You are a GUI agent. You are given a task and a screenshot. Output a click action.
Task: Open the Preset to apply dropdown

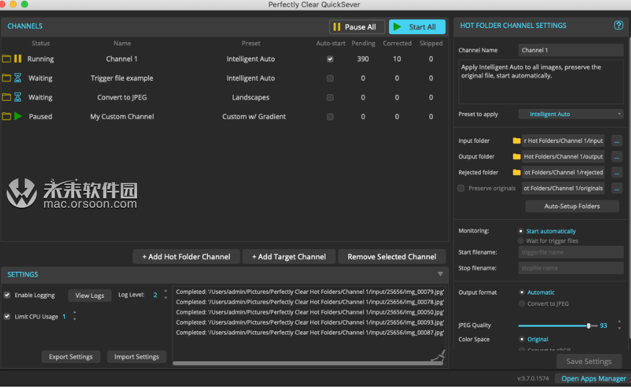tap(571, 114)
